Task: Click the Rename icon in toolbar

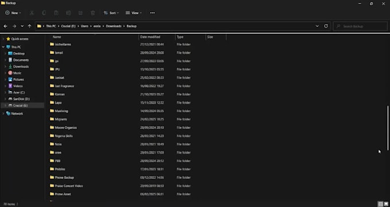Action: coord(68,13)
